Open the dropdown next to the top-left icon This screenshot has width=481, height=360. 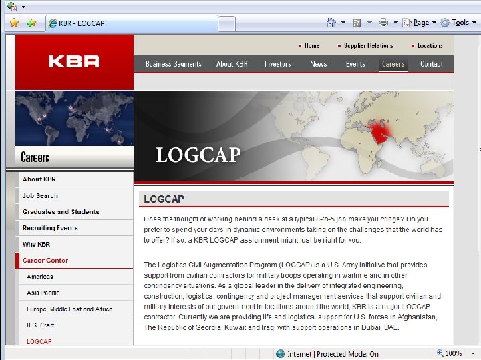23,7
